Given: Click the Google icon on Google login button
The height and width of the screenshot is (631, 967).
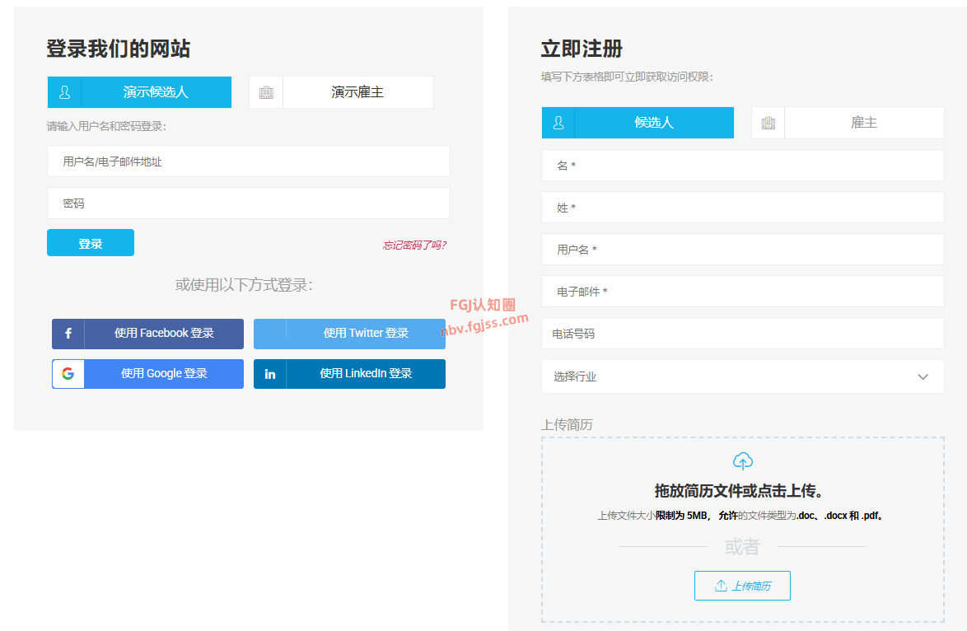Looking at the screenshot, I should (68, 373).
